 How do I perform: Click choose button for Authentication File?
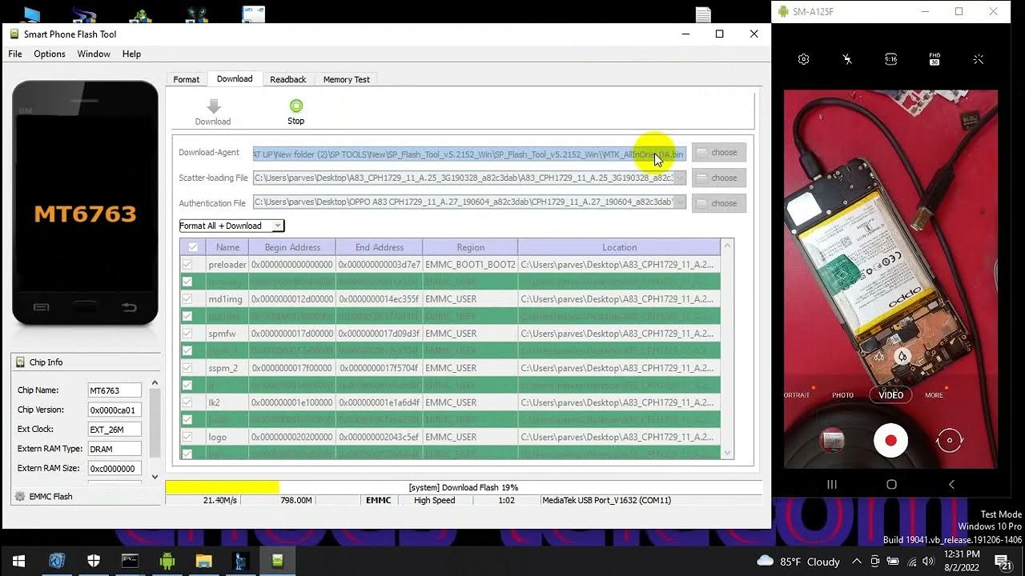click(x=718, y=203)
